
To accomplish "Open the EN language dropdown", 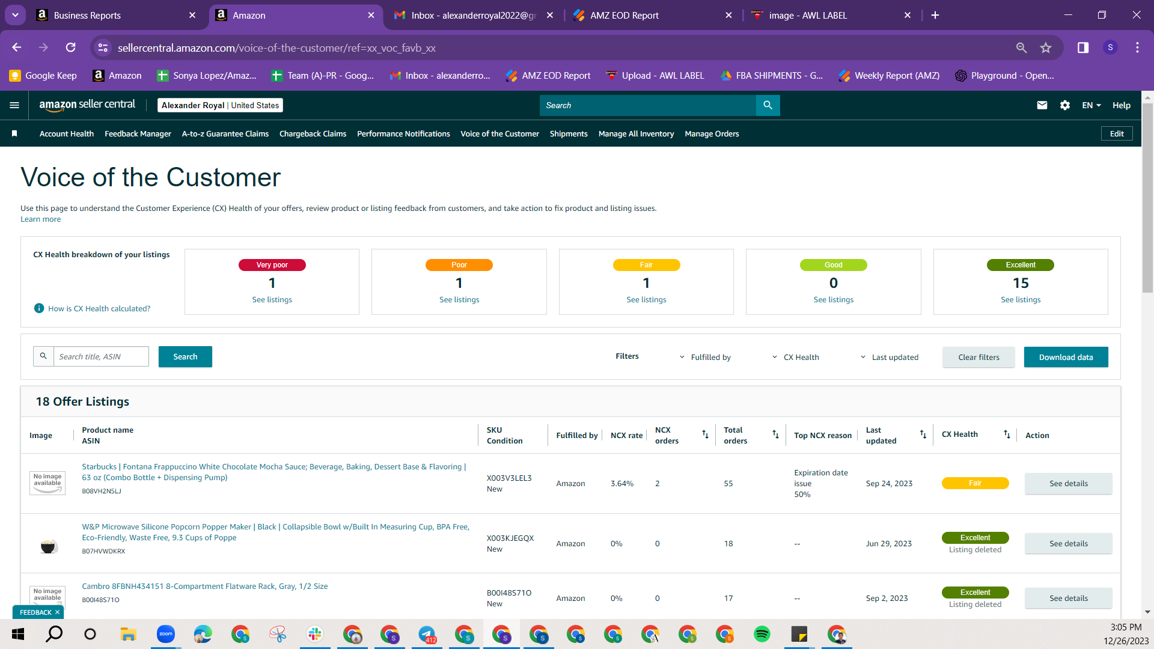I will pyautogui.click(x=1091, y=105).
